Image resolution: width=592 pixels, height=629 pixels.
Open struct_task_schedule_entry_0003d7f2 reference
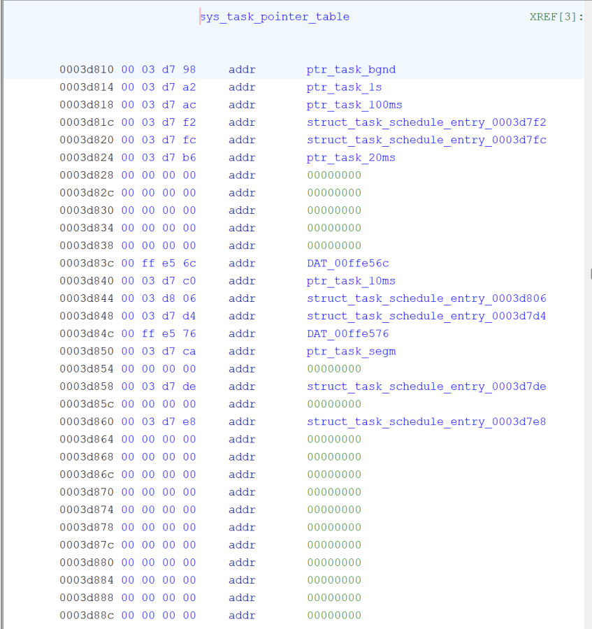point(426,122)
